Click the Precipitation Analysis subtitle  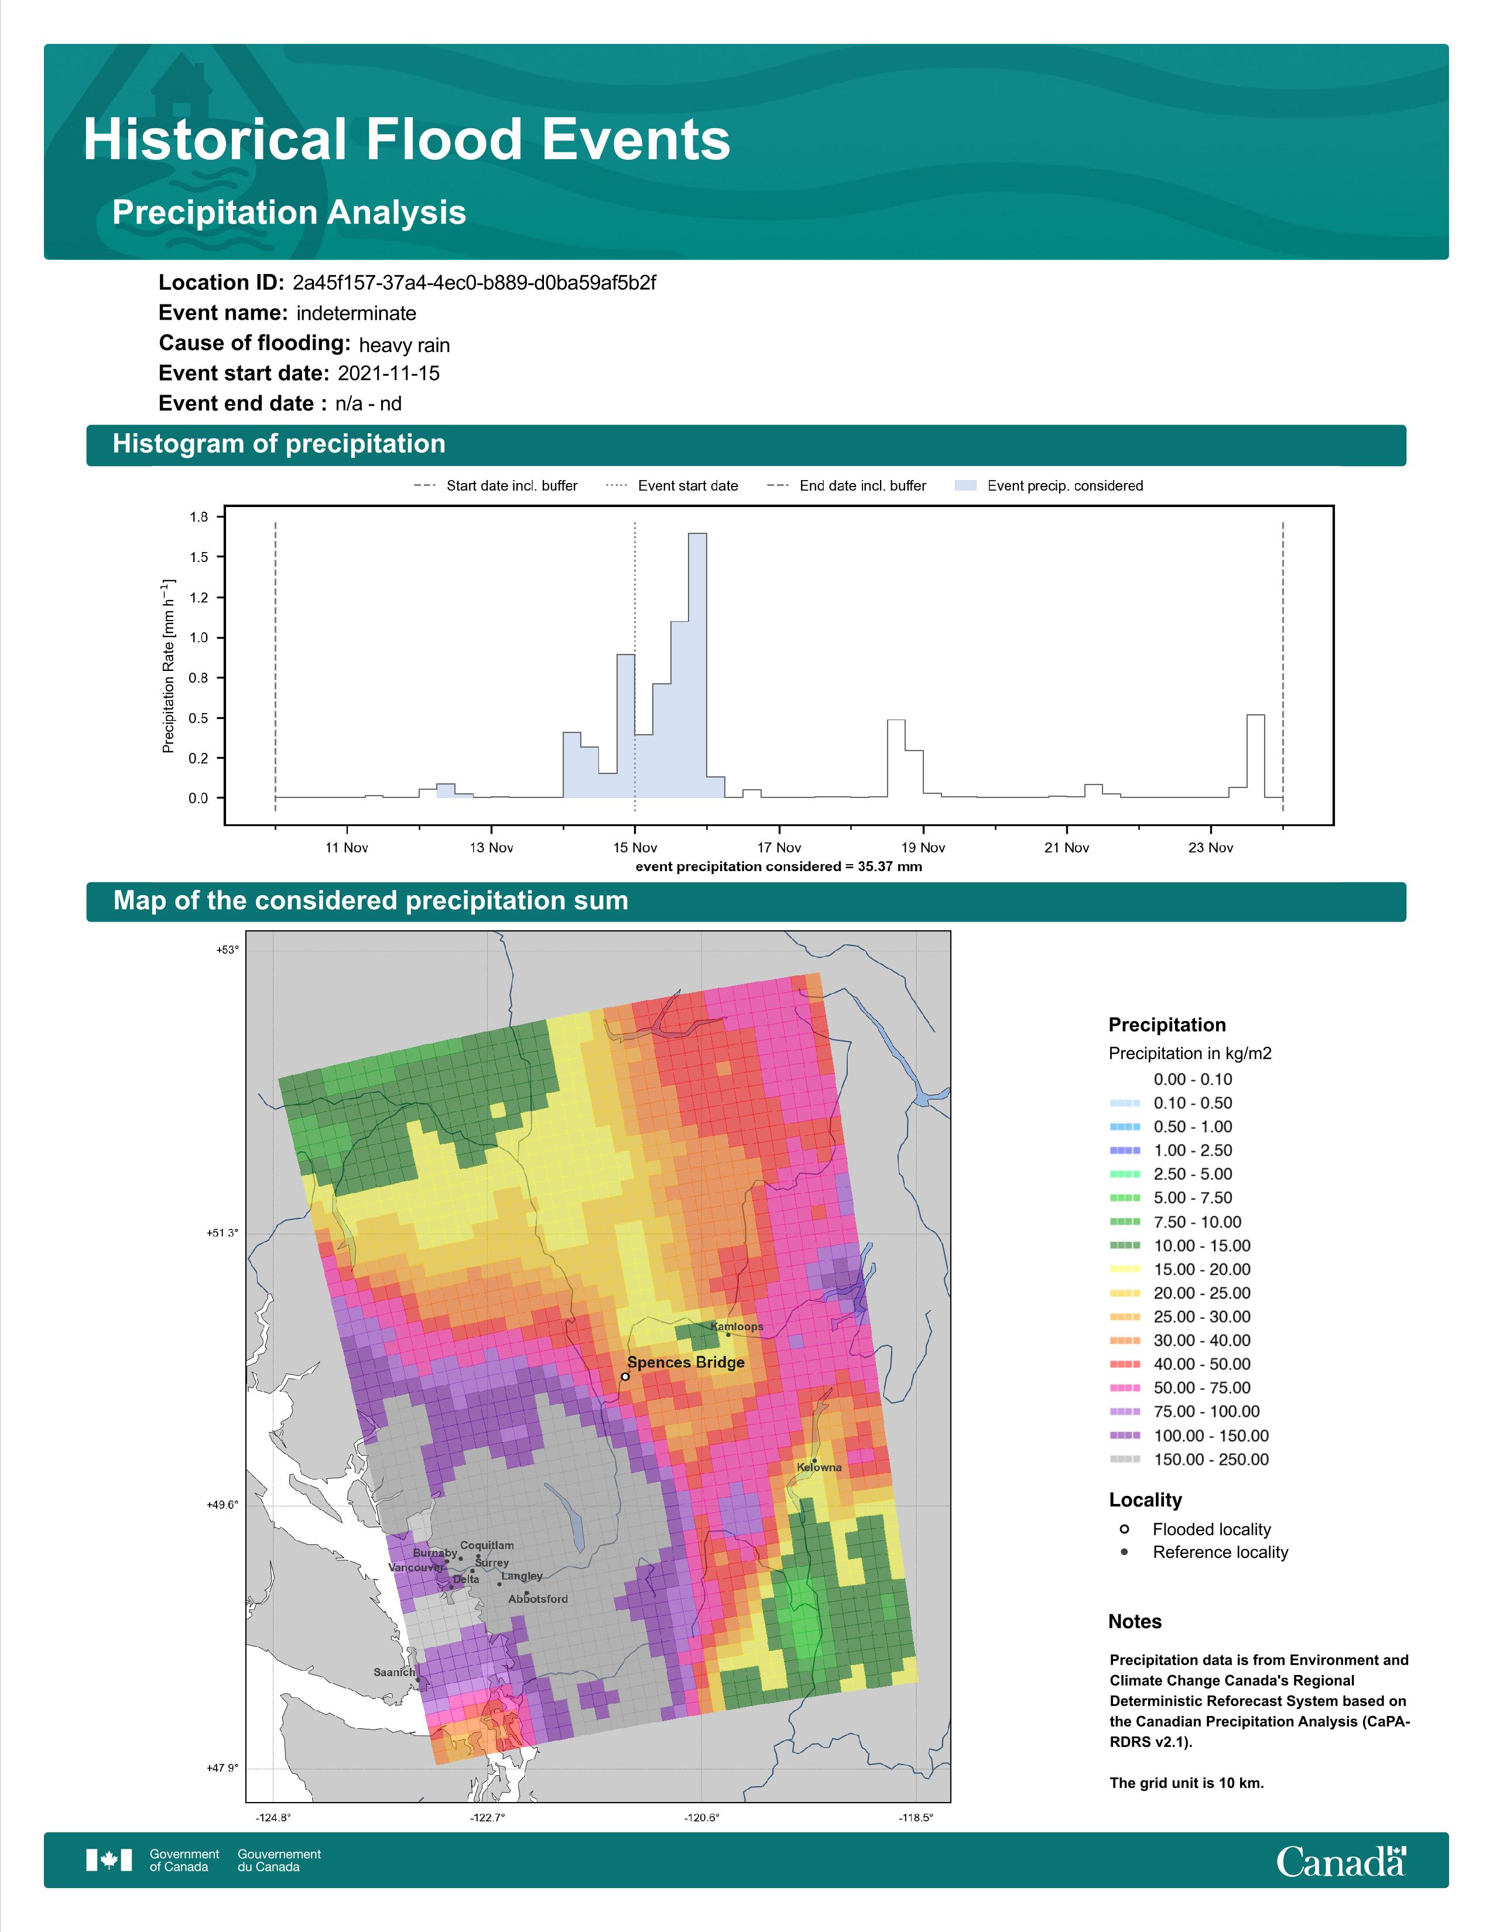click(x=289, y=213)
